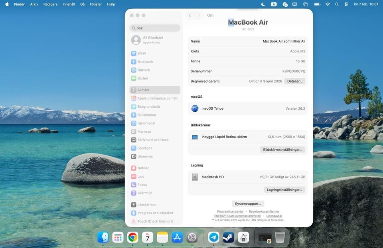The image size is (383, 248).
Task: Open Skrivbord och Dock settings
Action: (153, 140)
